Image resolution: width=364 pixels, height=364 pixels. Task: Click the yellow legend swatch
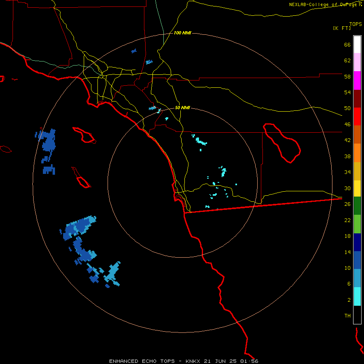357,188
